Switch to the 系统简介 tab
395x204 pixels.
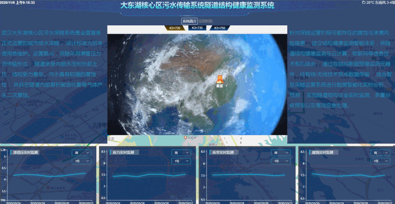[190, 21]
